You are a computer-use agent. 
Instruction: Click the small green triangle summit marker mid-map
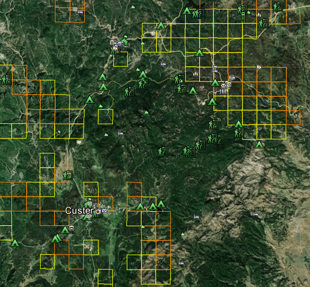(146, 112)
